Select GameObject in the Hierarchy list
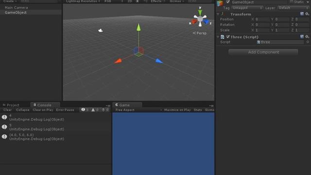The height and width of the screenshot is (175, 311). pos(16,12)
